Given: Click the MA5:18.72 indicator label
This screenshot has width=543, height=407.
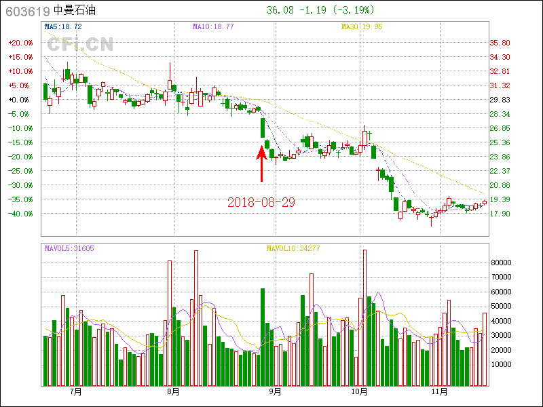Looking at the screenshot, I should click(63, 26).
